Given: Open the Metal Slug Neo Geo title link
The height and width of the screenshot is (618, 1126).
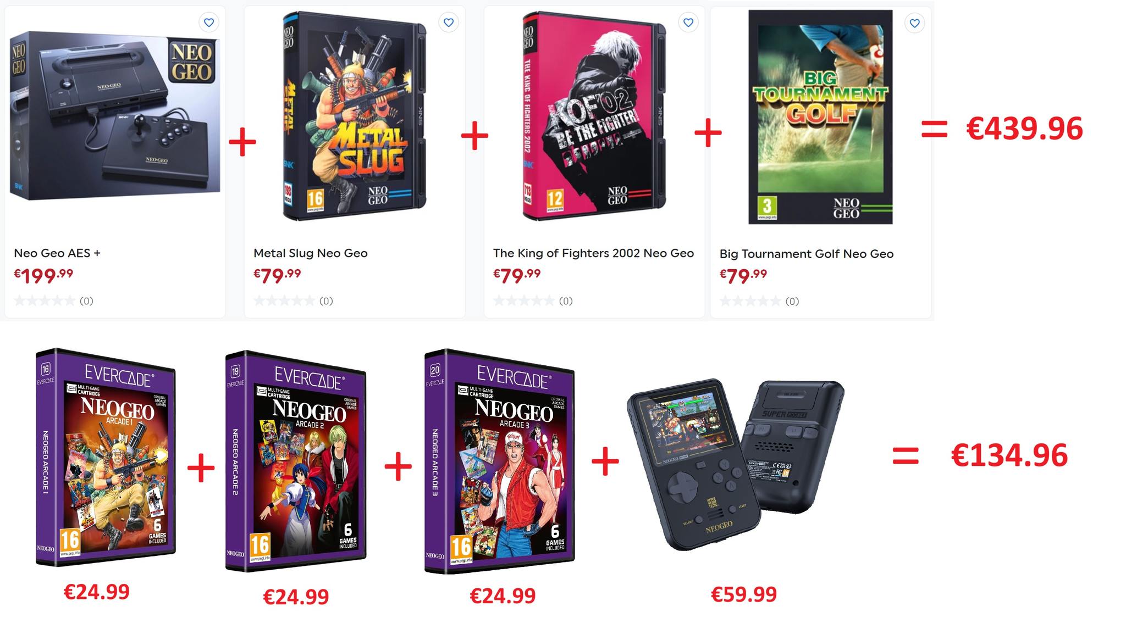Looking at the screenshot, I should (311, 253).
